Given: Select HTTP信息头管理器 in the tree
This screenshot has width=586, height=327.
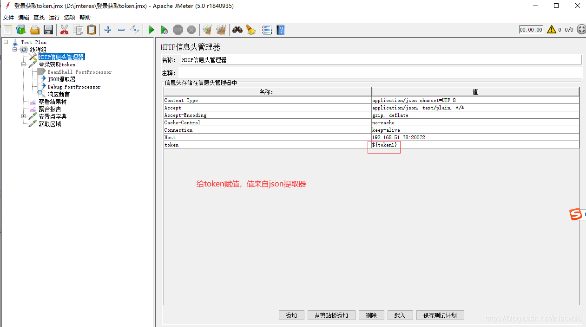Looking at the screenshot, I should pyautogui.click(x=61, y=57).
